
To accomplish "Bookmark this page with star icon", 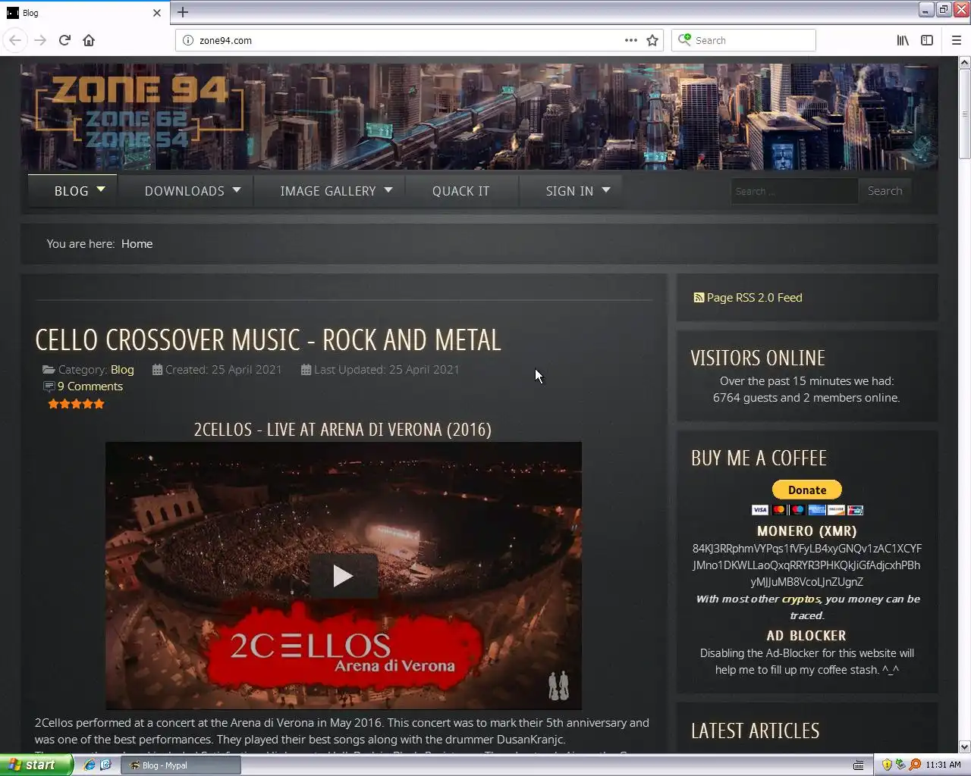I will point(652,40).
